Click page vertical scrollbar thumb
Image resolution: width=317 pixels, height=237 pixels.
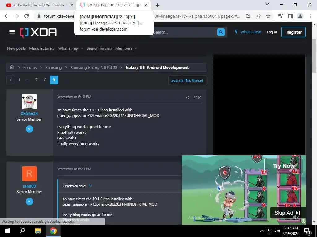[x=314, y=56]
